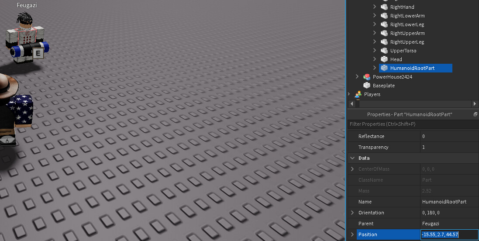Expand the HumanoidRootPart tree node
Viewport: 479px width, 241px height.
(x=375, y=68)
